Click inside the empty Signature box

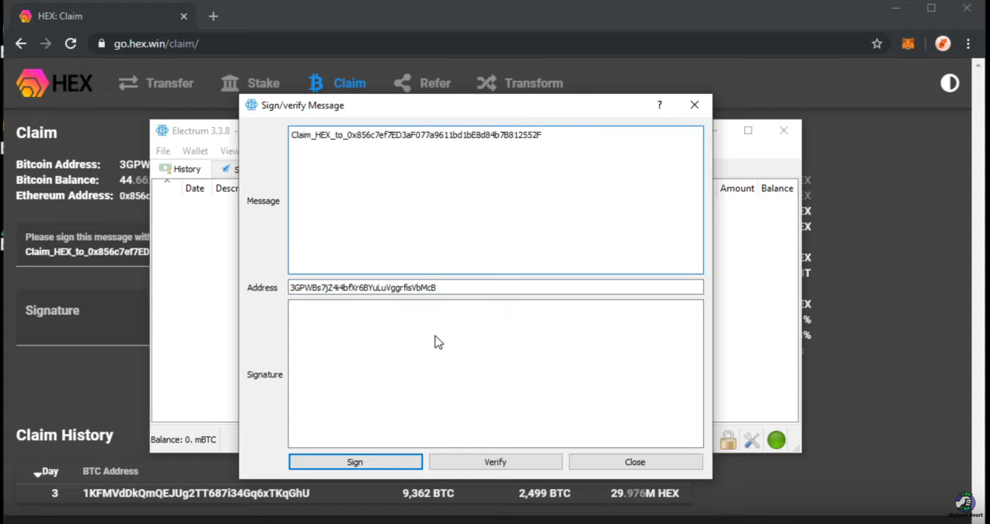pyautogui.click(x=496, y=373)
